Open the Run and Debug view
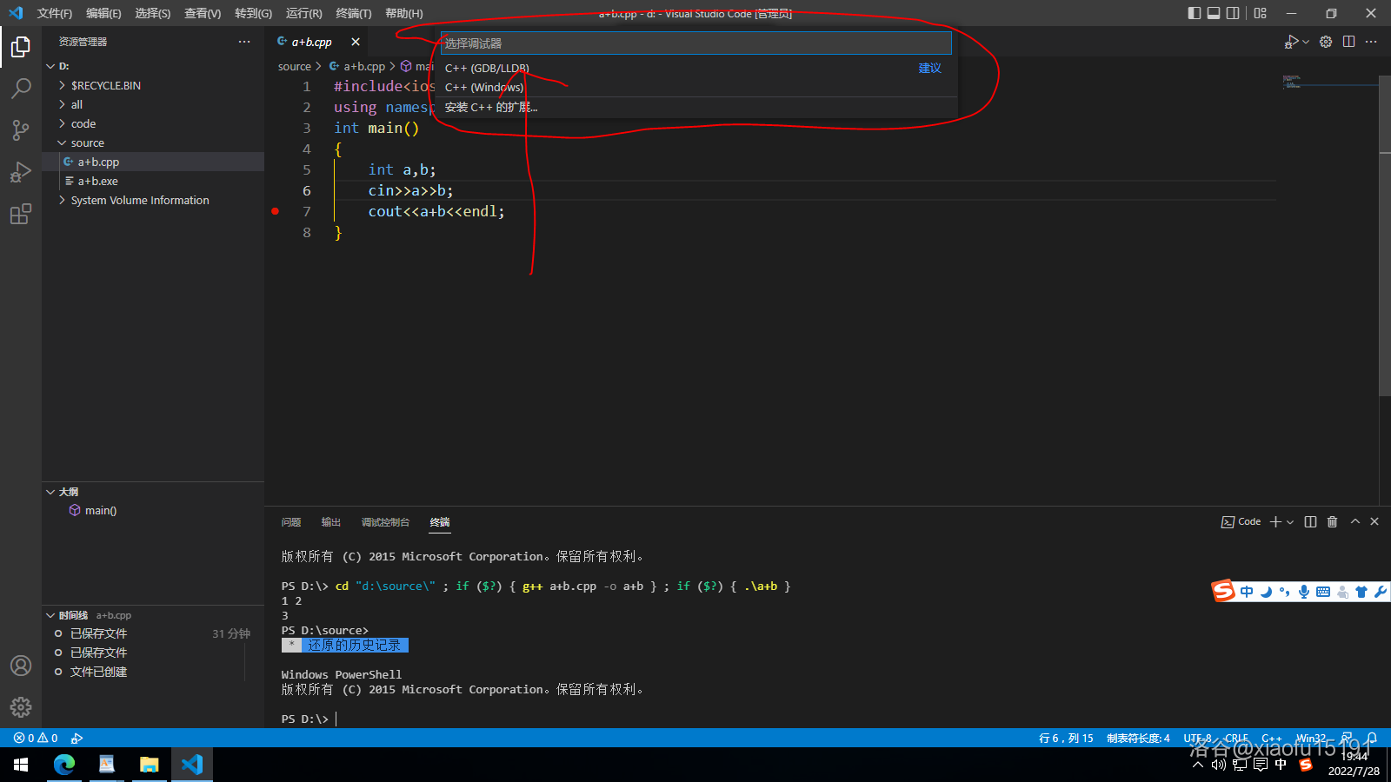Viewport: 1391px width, 782px height. point(21,171)
